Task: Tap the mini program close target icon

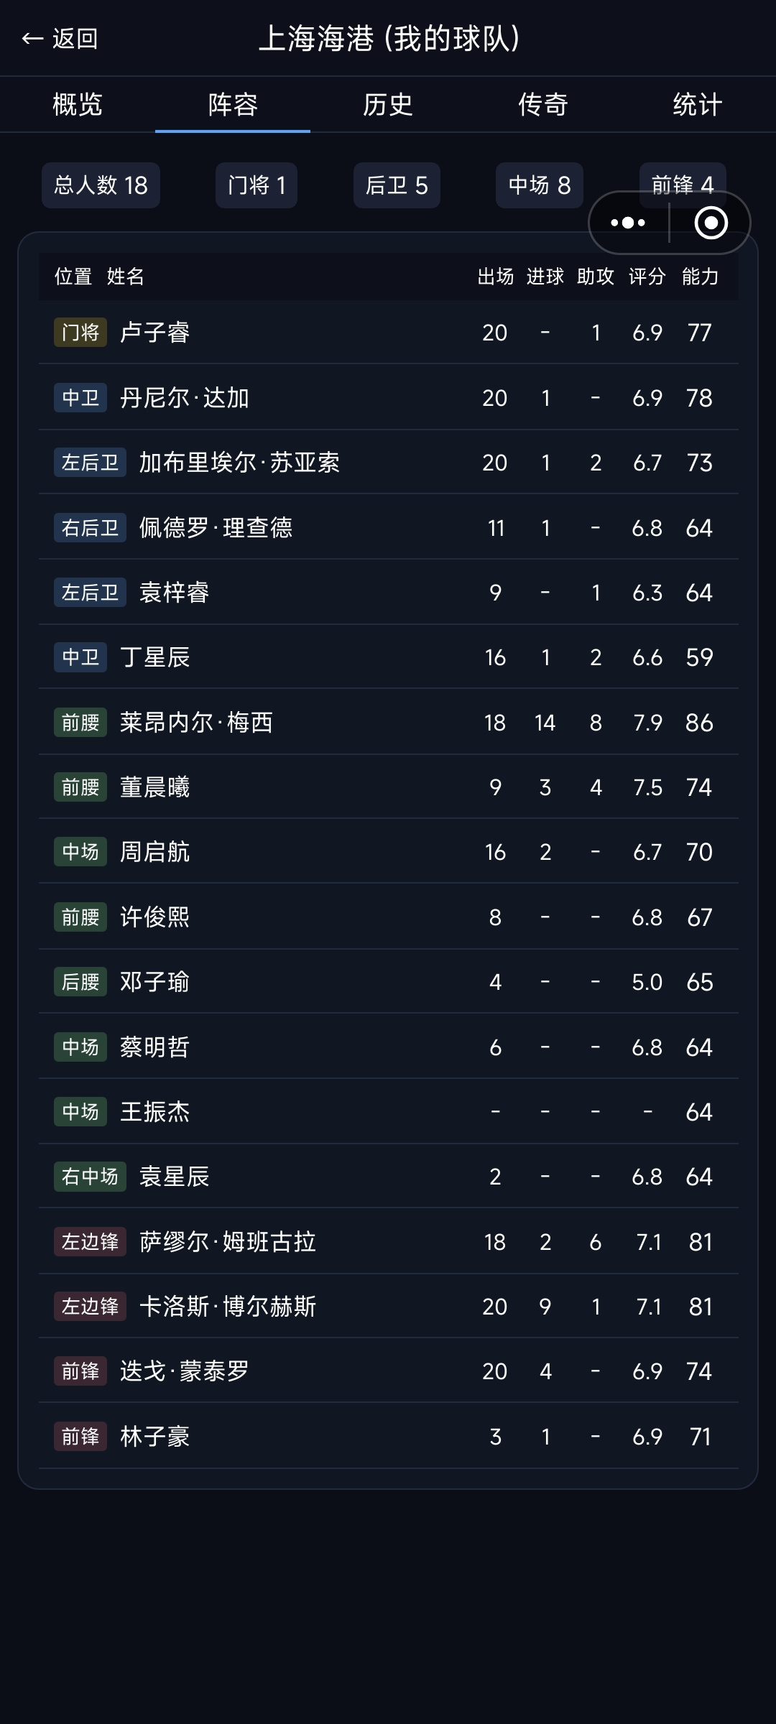Action: click(711, 223)
